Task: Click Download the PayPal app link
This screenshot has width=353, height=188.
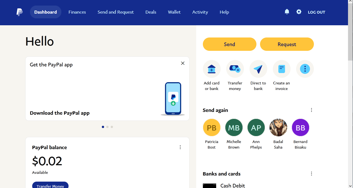Action: tap(60, 113)
